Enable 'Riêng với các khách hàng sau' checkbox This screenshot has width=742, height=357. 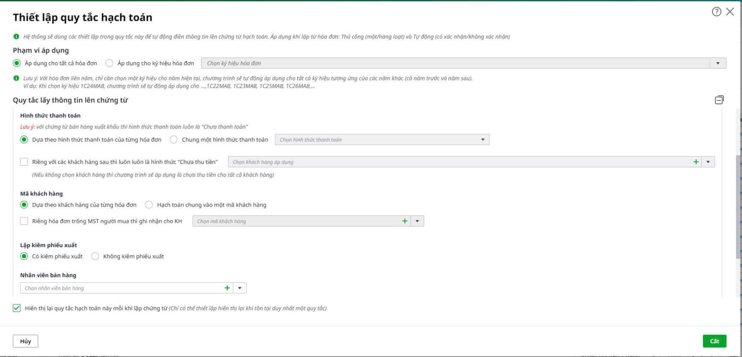pos(24,162)
